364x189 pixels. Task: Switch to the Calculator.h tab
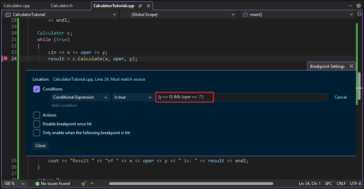point(62,6)
